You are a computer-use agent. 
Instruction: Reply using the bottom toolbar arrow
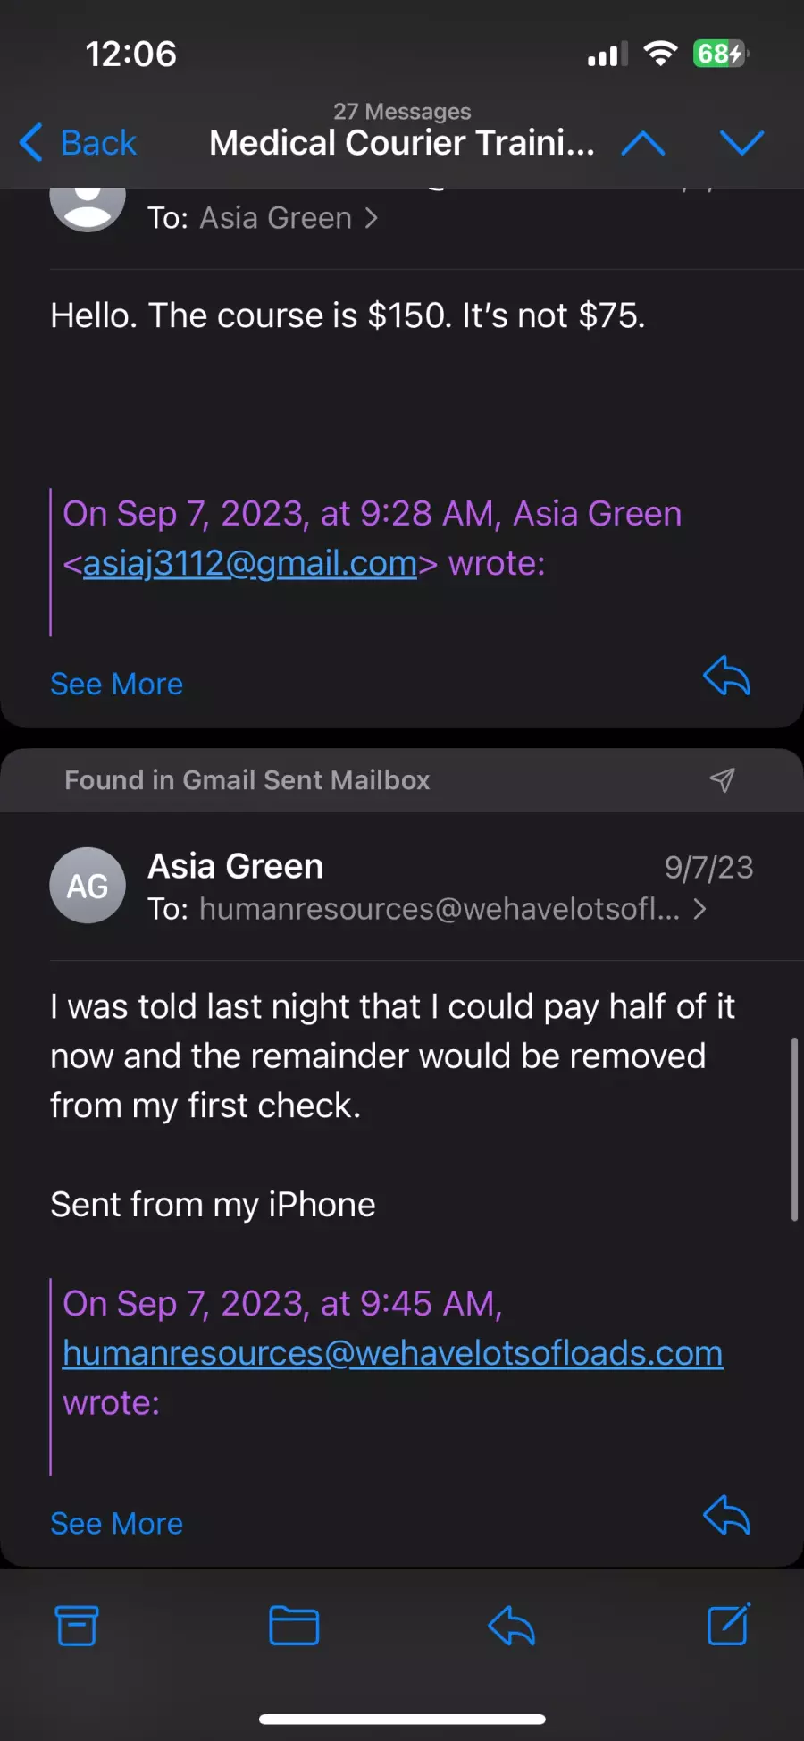[x=511, y=1626]
